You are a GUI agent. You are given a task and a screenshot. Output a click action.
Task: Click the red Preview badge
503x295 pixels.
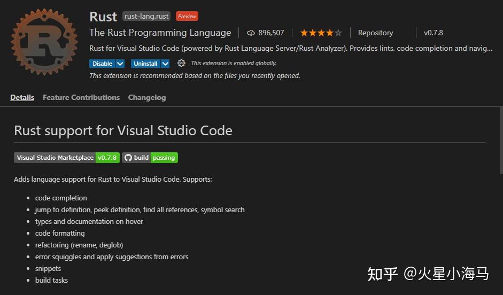tap(187, 17)
